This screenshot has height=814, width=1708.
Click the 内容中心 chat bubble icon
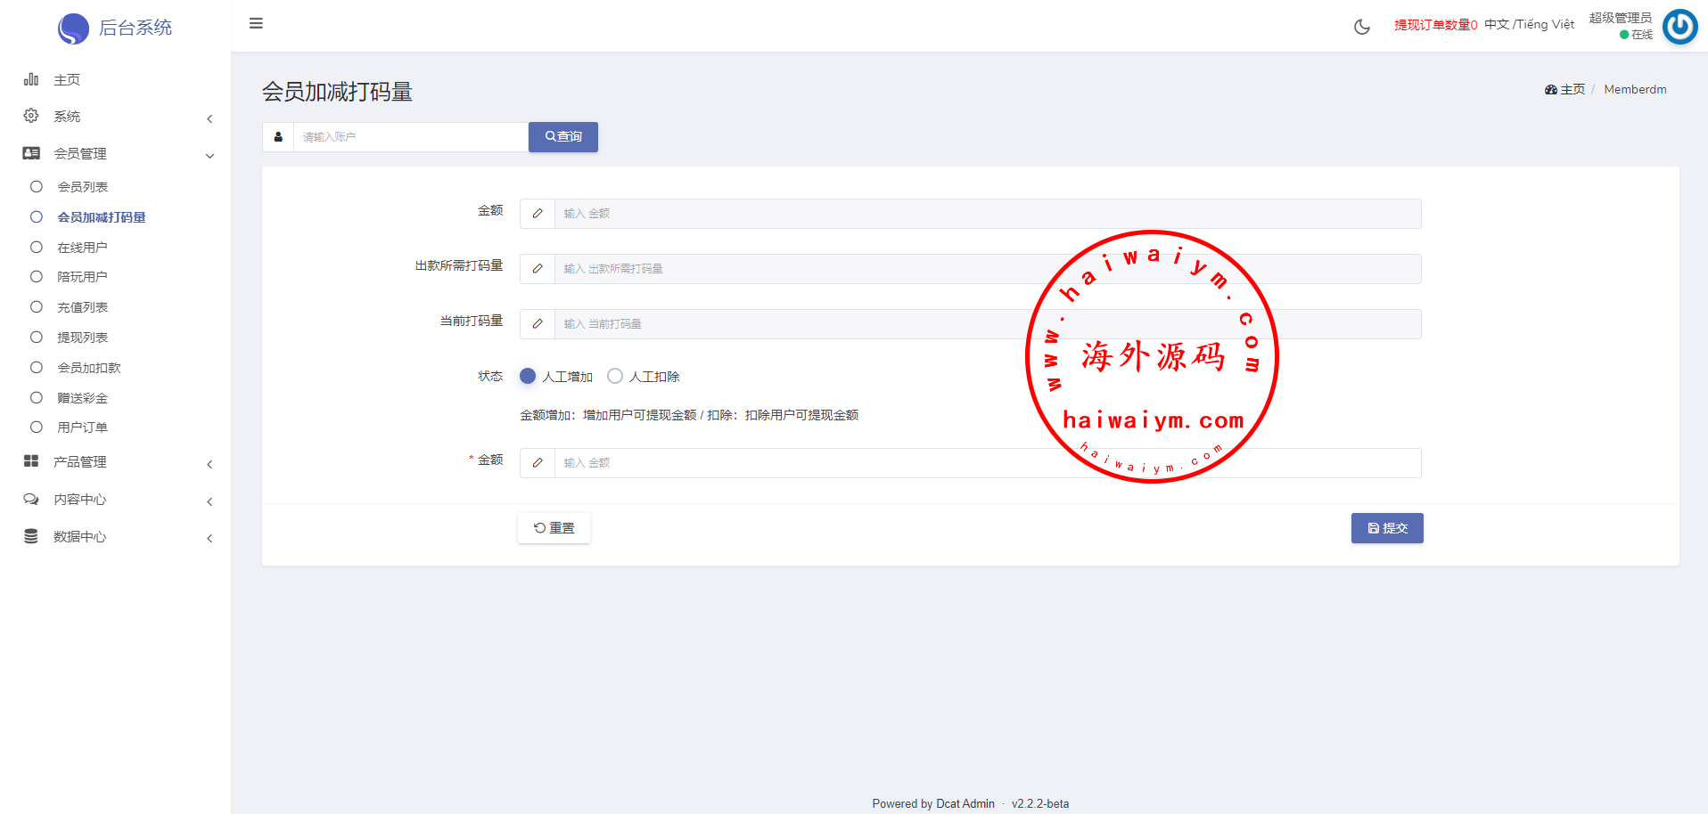click(x=31, y=500)
